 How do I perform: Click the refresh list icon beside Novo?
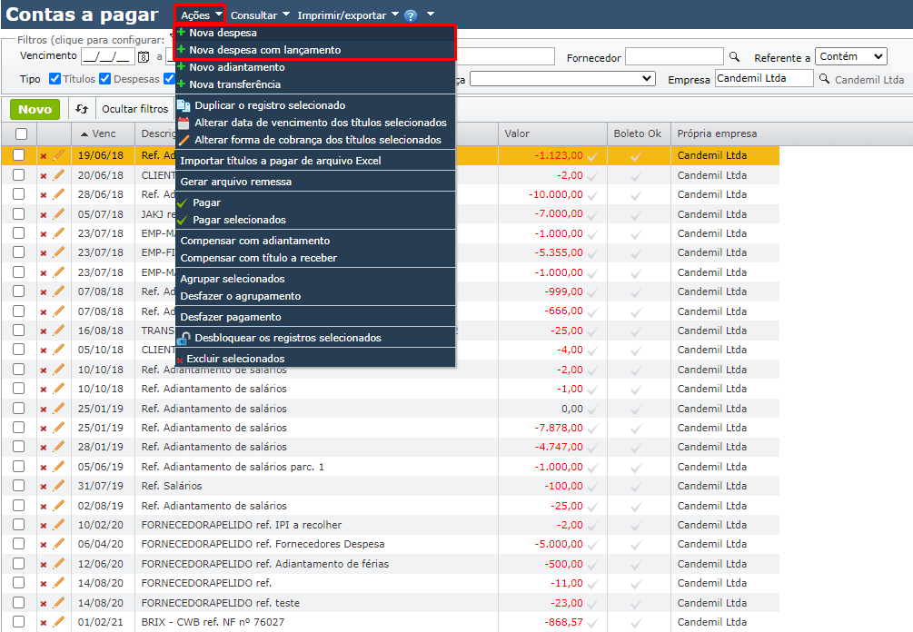pyautogui.click(x=81, y=109)
